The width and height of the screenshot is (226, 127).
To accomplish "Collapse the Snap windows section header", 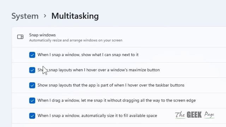I will click(x=119, y=37).
